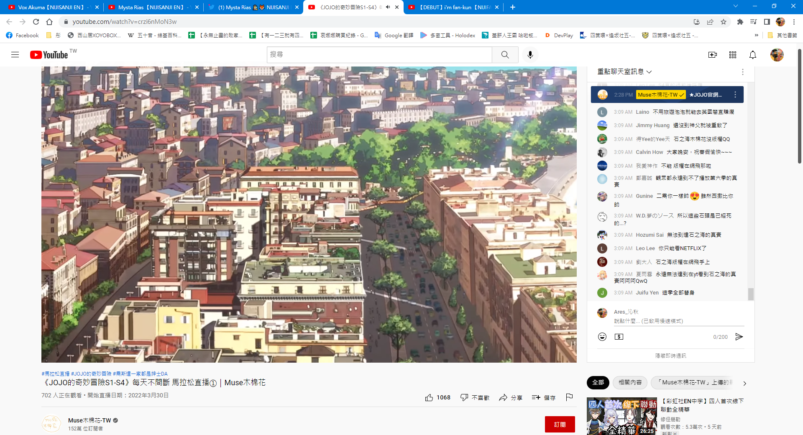Open Super Chat dollar icon

(619, 337)
